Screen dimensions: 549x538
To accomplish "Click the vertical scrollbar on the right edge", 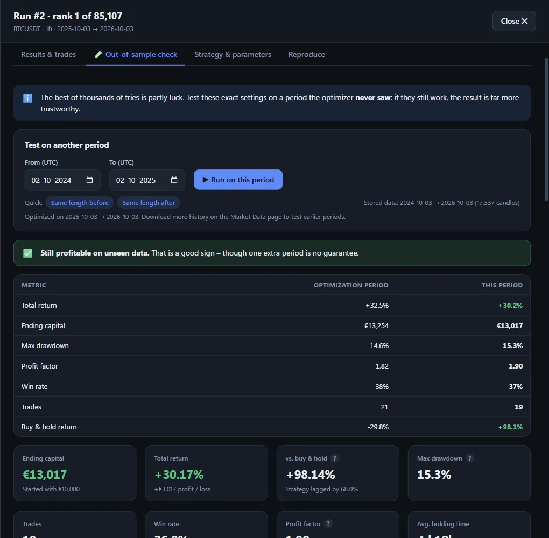I will (546, 130).
